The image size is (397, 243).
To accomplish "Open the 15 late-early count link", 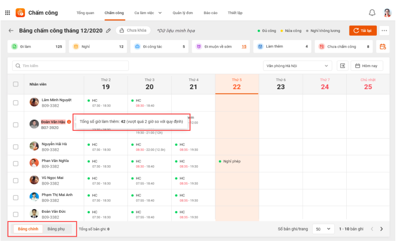I will pyautogui.click(x=244, y=47).
